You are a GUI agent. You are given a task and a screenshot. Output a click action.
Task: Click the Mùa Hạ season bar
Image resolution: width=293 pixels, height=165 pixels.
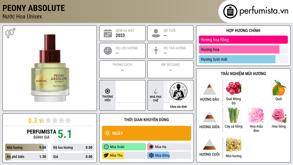169,147
